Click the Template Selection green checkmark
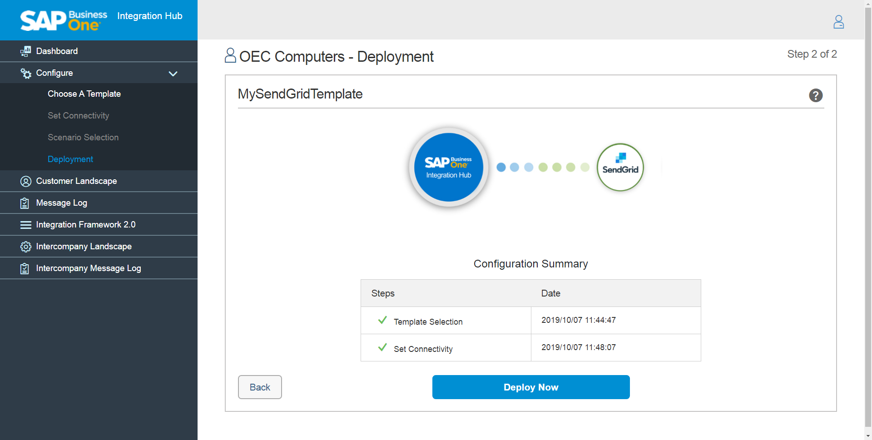 382,320
